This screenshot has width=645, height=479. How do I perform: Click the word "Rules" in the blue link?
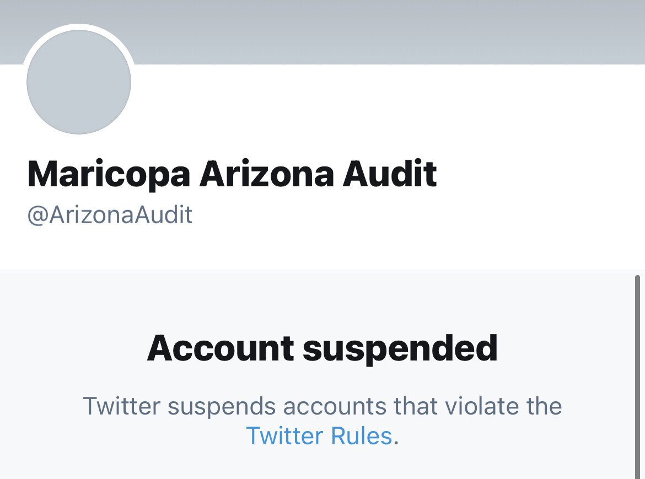tap(361, 436)
